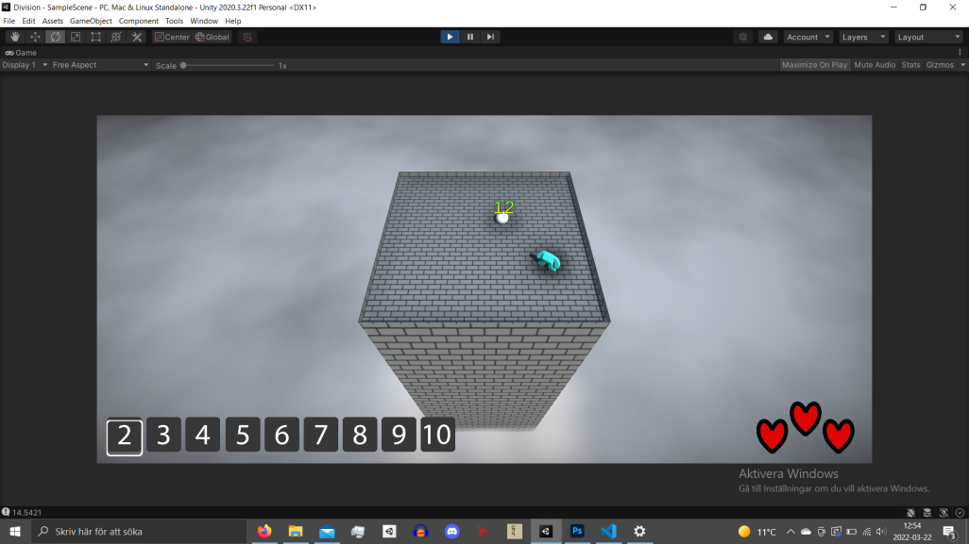Screen dimensions: 969x544
Task: Select number 8 answer tile
Action: (360, 435)
